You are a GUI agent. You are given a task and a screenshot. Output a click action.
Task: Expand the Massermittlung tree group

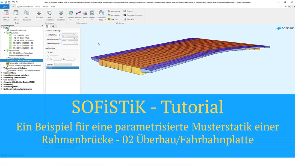coord(2,73)
